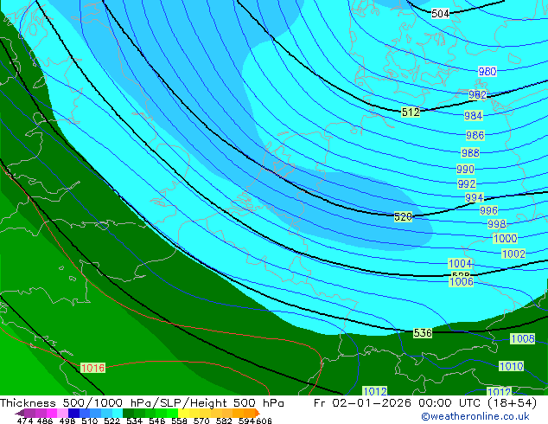Click the 474 legend scale value
548x424 pixels.
tap(25, 421)
